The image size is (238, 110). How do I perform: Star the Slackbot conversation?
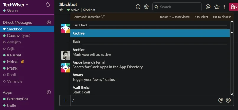(61, 10)
